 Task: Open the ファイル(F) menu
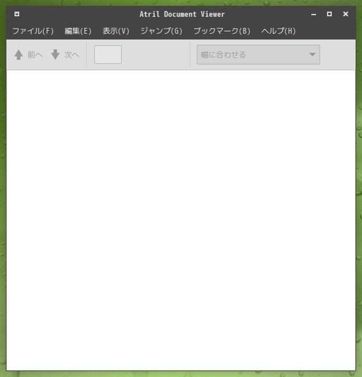point(33,31)
